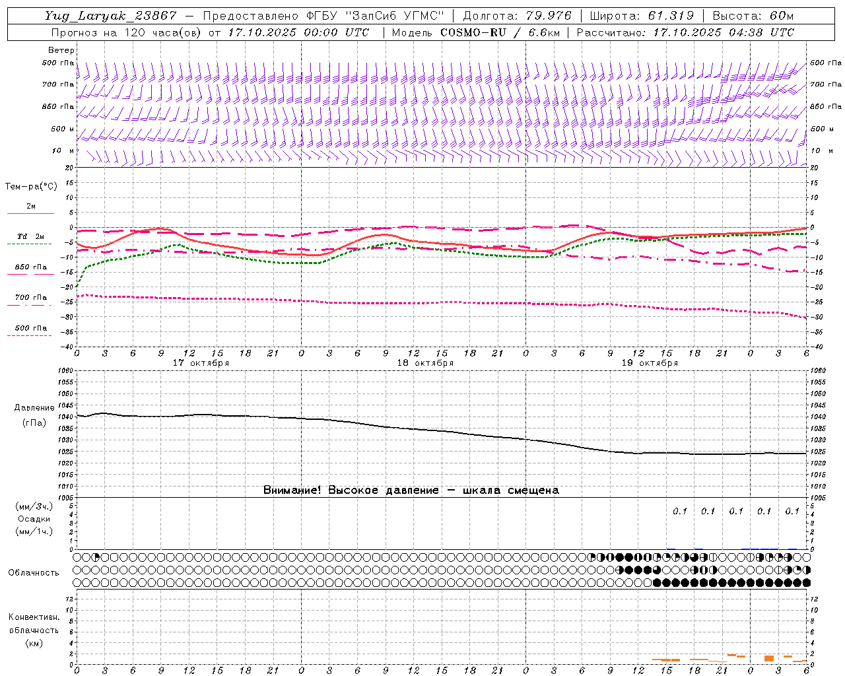Click the station name Yug_Laryak_23867
Viewport: 845px width, 676px height.
click(111, 16)
